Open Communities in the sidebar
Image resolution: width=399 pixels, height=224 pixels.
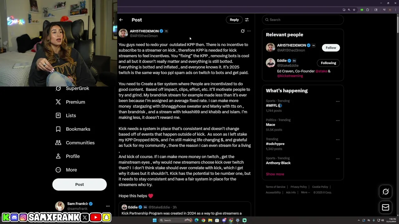click(75, 143)
